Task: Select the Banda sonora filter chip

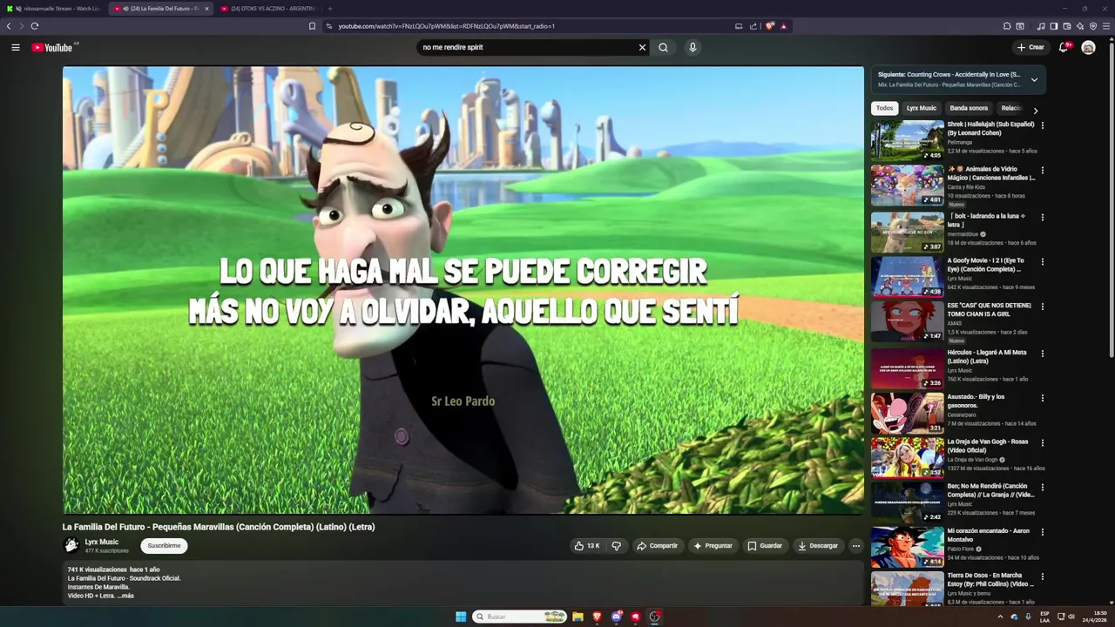Action: (x=969, y=108)
